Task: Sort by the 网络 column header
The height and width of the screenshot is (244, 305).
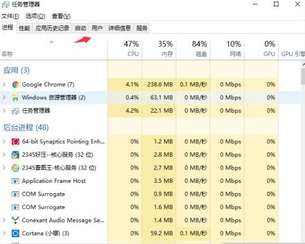Action: point(227,49)
